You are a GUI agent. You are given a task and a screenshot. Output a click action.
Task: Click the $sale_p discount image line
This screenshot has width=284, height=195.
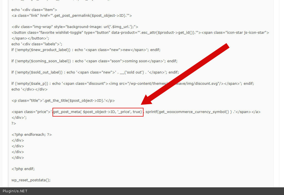pos(133,84)
